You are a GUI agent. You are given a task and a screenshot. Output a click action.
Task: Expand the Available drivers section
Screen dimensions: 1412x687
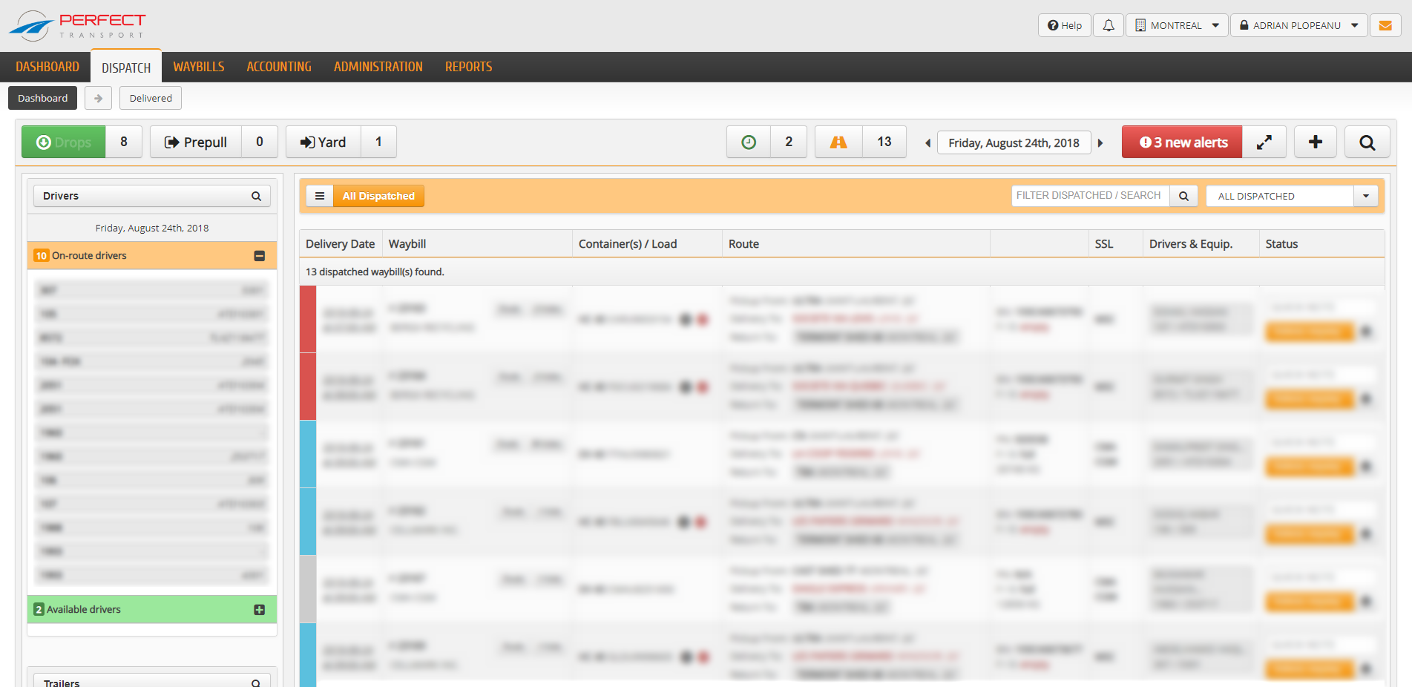259,609
